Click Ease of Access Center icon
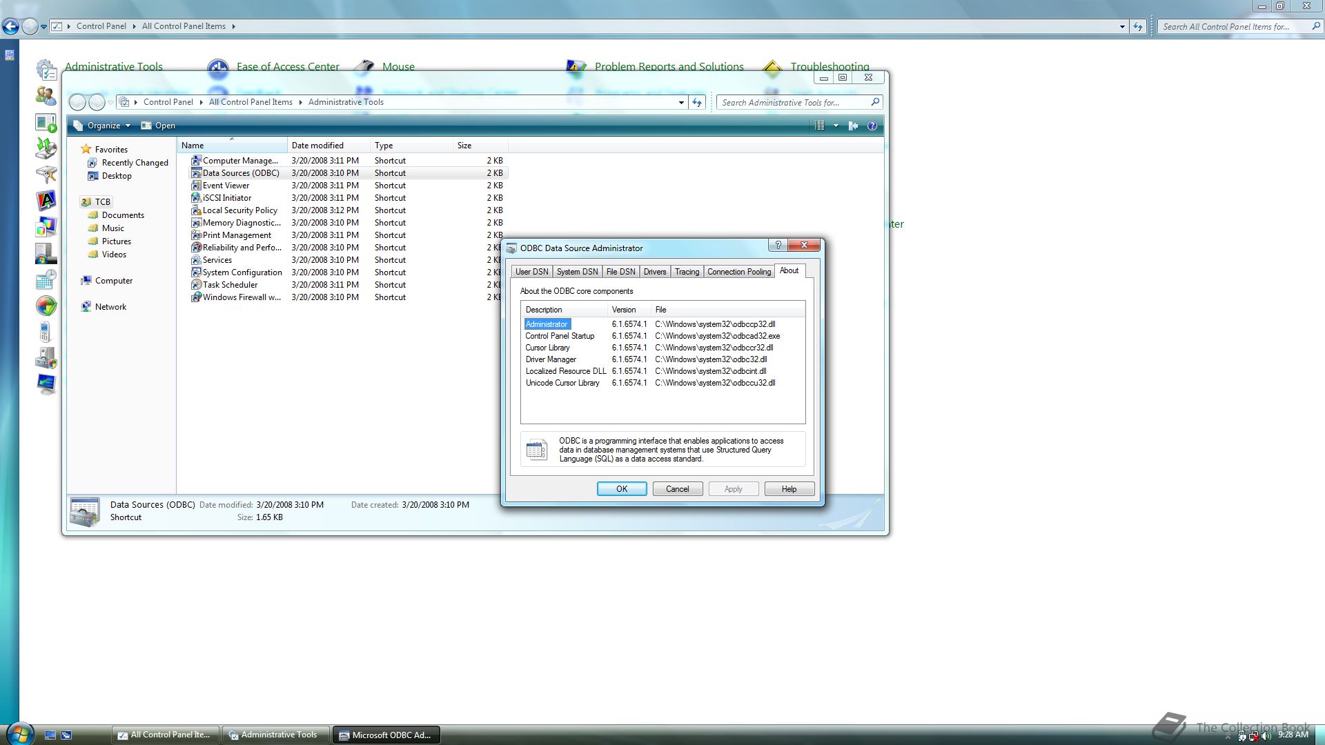This screenshot has width=1325, height=745. point(218,68)
